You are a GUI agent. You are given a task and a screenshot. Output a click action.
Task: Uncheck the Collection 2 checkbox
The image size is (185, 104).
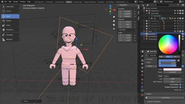147,21
